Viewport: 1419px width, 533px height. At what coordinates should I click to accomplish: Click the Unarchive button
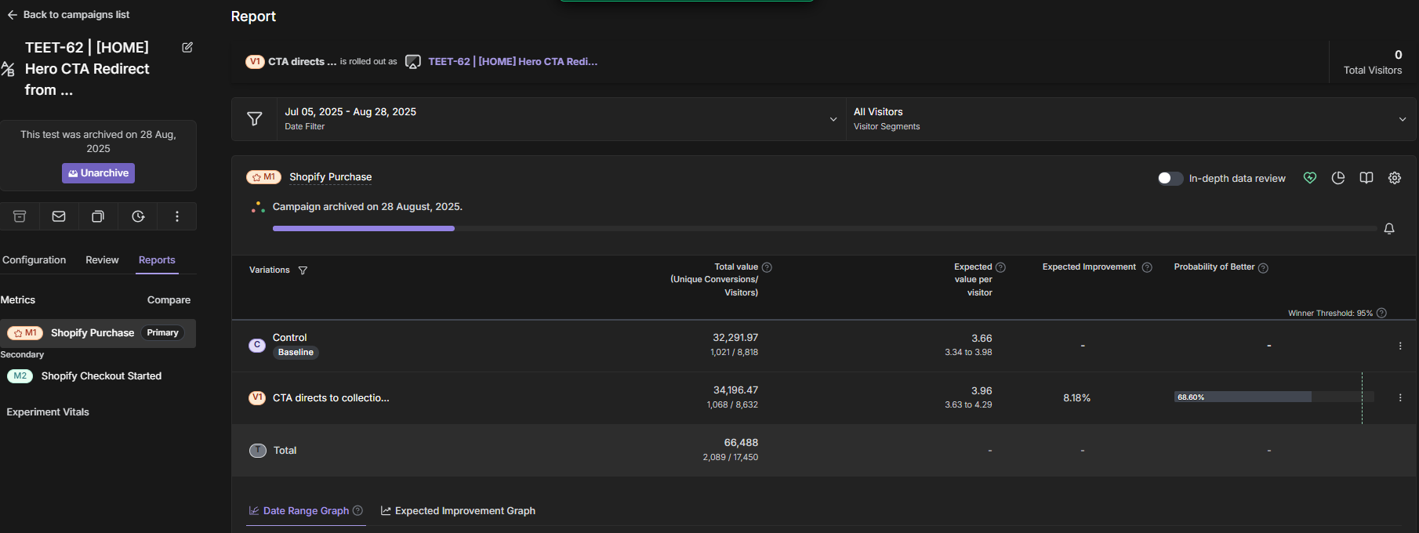pos(98,173)
